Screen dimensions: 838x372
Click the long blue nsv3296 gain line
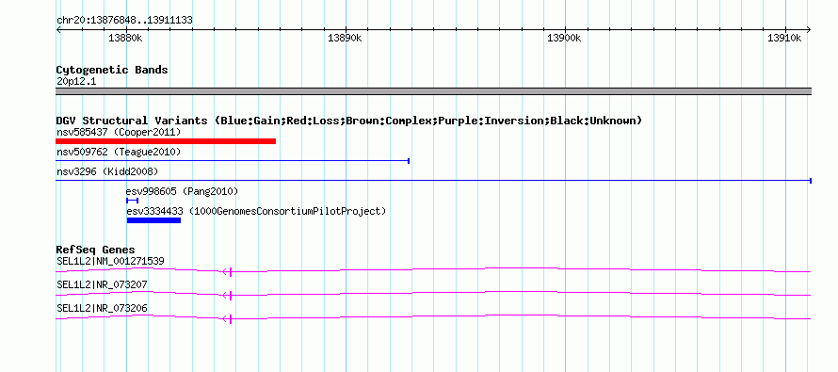(x=433, y=181)
